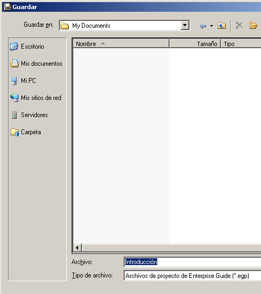Sort files by Nombre column header
The height and width of the screenshot is (294, 261).
click(x=121, y=44)
